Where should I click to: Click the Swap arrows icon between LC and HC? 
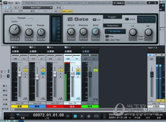click(141, 39)
